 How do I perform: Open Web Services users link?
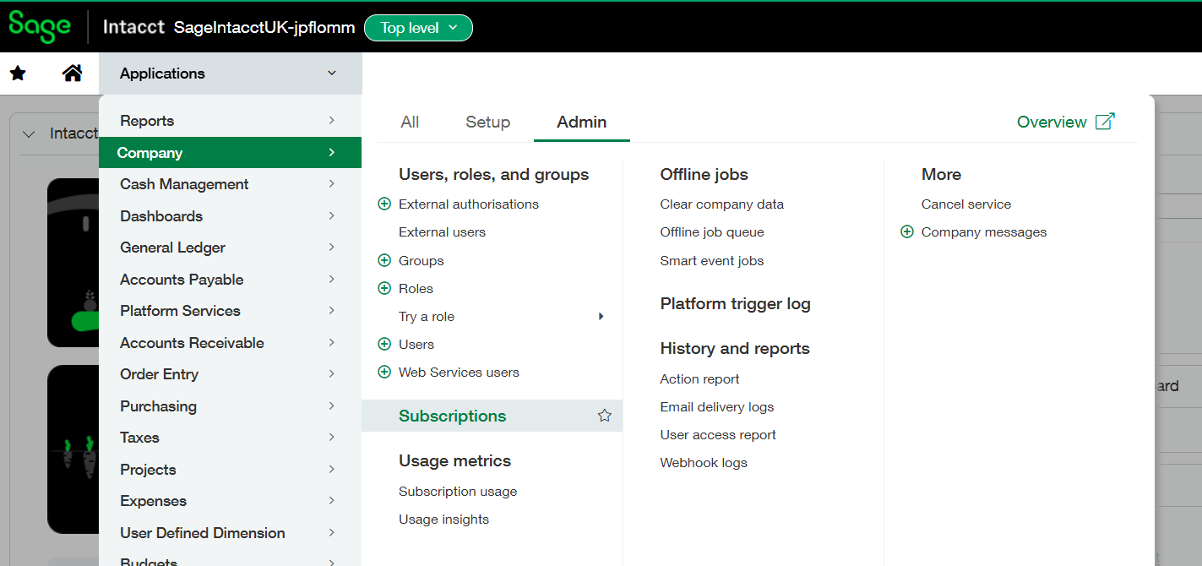[x=459, y=373]
